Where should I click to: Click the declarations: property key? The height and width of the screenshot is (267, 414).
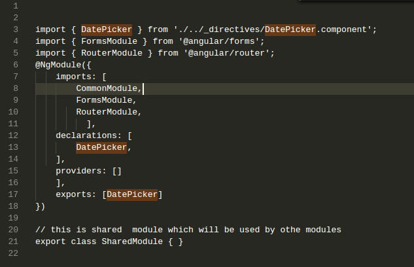(x=88, y=135)
